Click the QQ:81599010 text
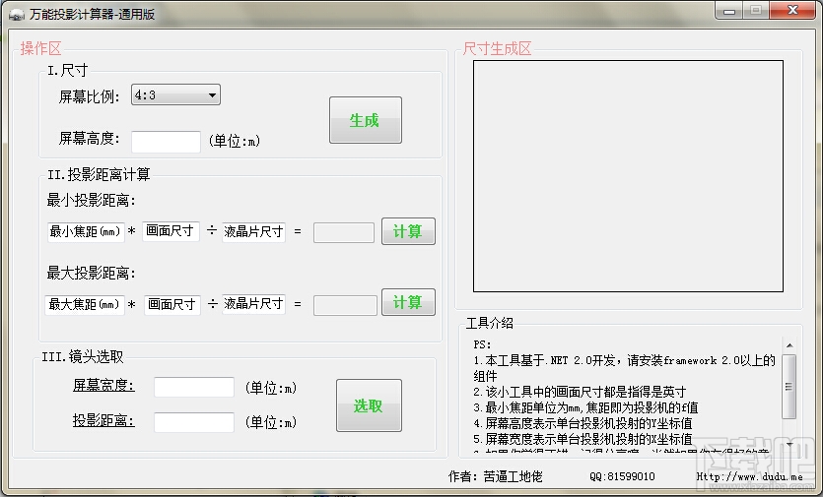Image resolution: width=823 pixels, height=497 pixels. (x=623, y=476)
